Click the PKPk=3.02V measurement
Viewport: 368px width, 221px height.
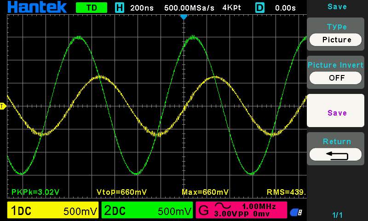tap(35, 192)
